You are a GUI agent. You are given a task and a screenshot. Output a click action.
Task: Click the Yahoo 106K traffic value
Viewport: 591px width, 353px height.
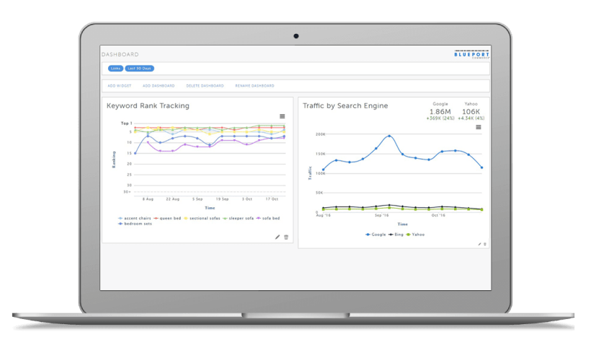point(471,112)
